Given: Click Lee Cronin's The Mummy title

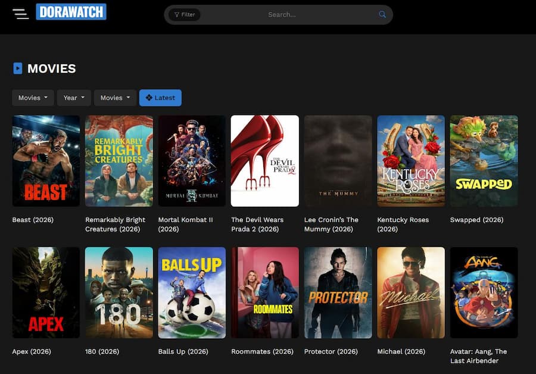Looking at the screenshot, I should point(331,225).
